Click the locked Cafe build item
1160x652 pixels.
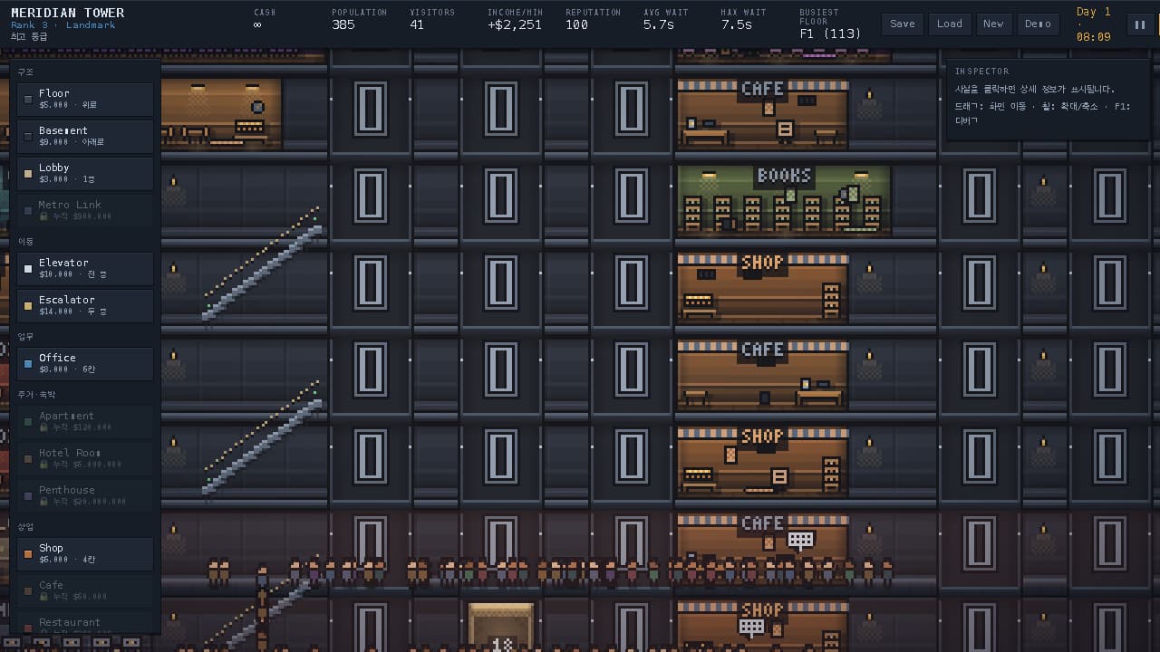pos(85,590)
